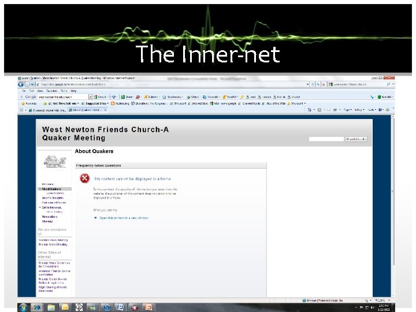Screen dimensions: 416x312
Task: Click the Channel Guide favorites link
Action: [250, 103]
